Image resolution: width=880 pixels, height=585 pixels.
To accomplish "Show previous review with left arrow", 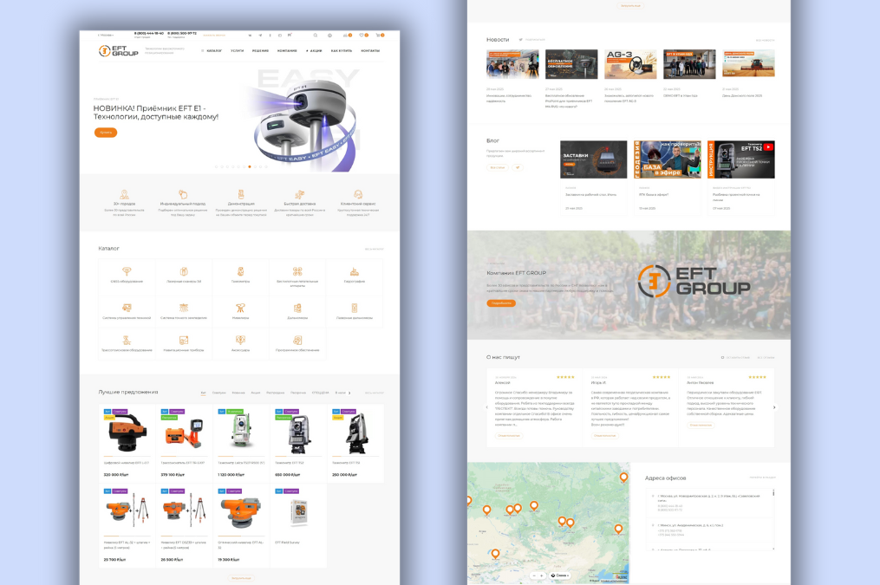I will coord(486,407).
